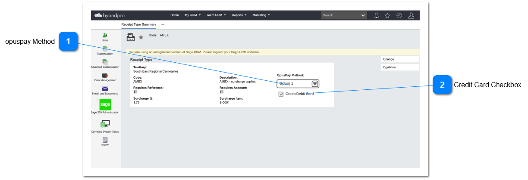Click the receipt type register icon
528x180 pixels.
click(x=130, y=37)
